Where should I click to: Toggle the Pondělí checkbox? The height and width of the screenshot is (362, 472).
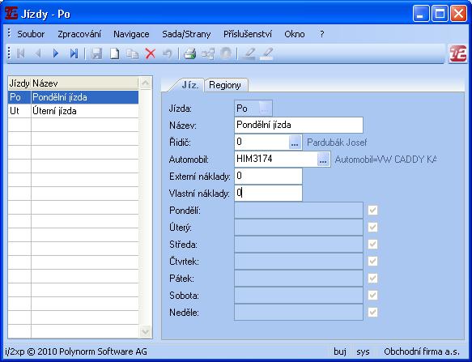[372, 211]
